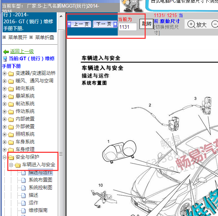Click the 1131/ 1215 page count text
The image size is (218, 216).
point(165,15)
